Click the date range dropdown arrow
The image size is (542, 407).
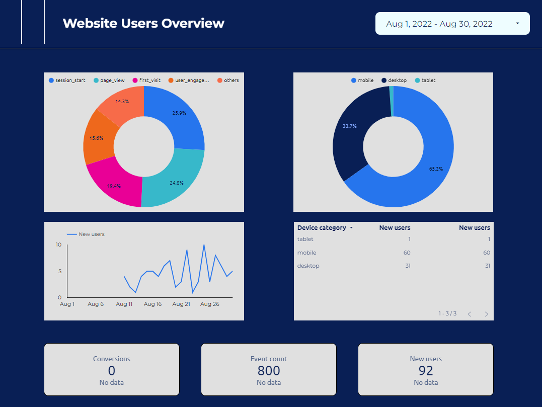pos(518,23)
